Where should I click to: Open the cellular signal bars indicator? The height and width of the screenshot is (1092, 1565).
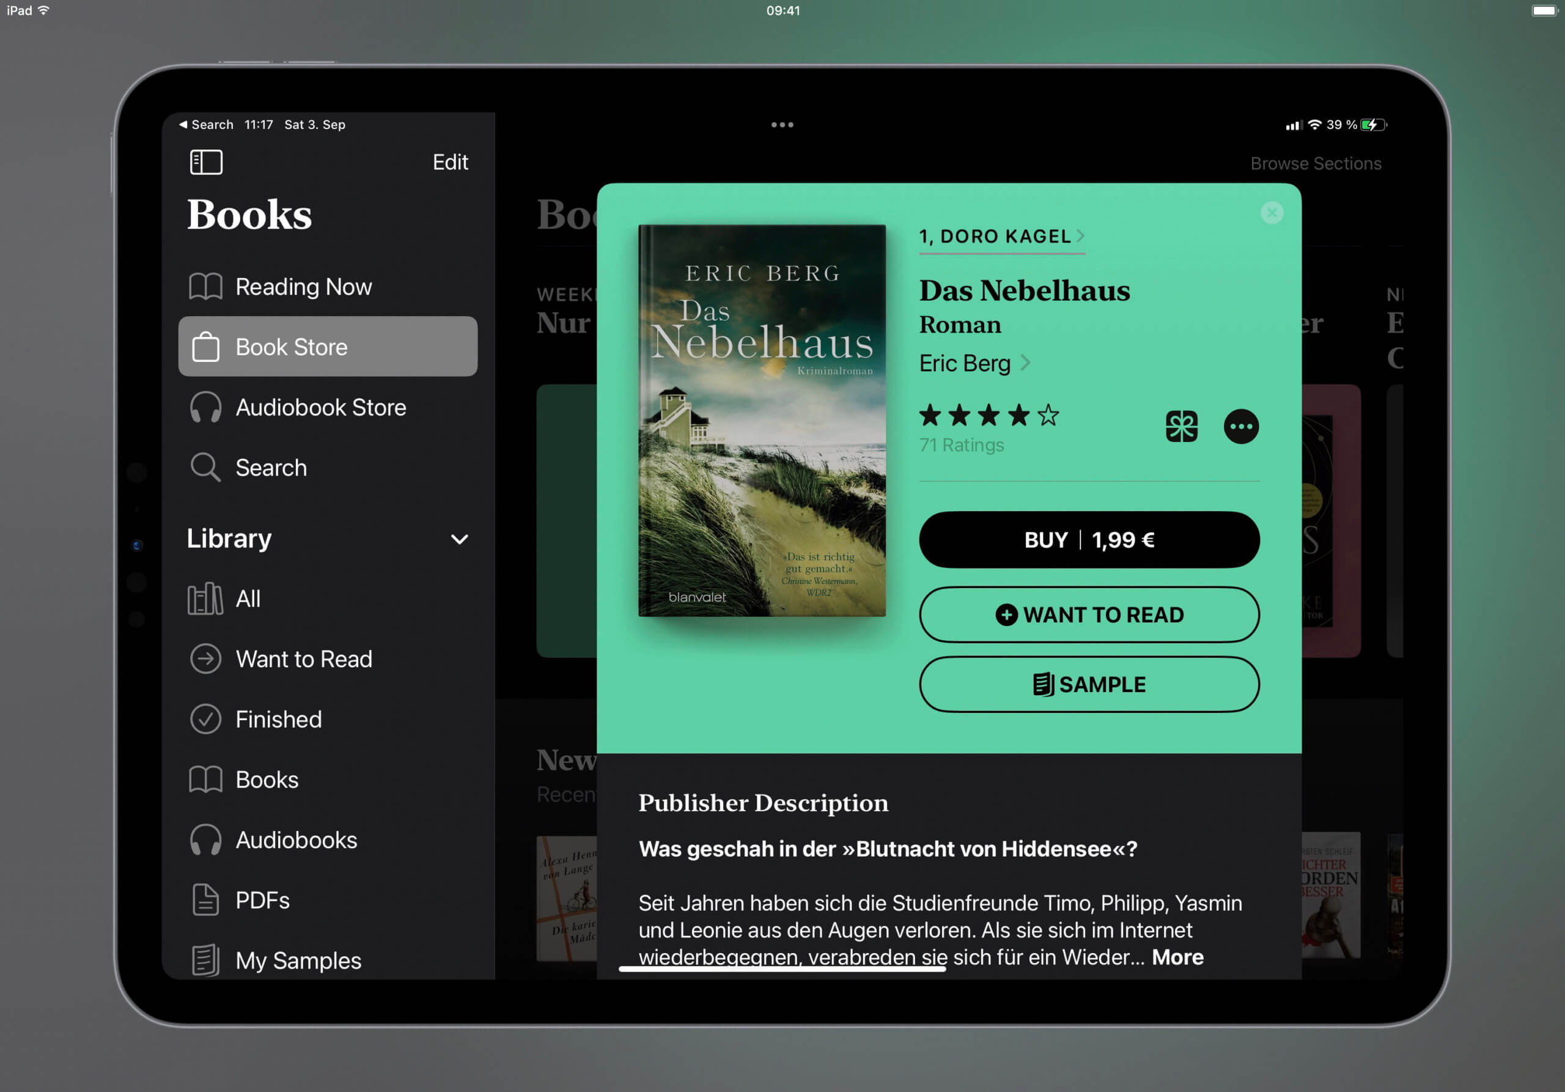[1292, 125]
